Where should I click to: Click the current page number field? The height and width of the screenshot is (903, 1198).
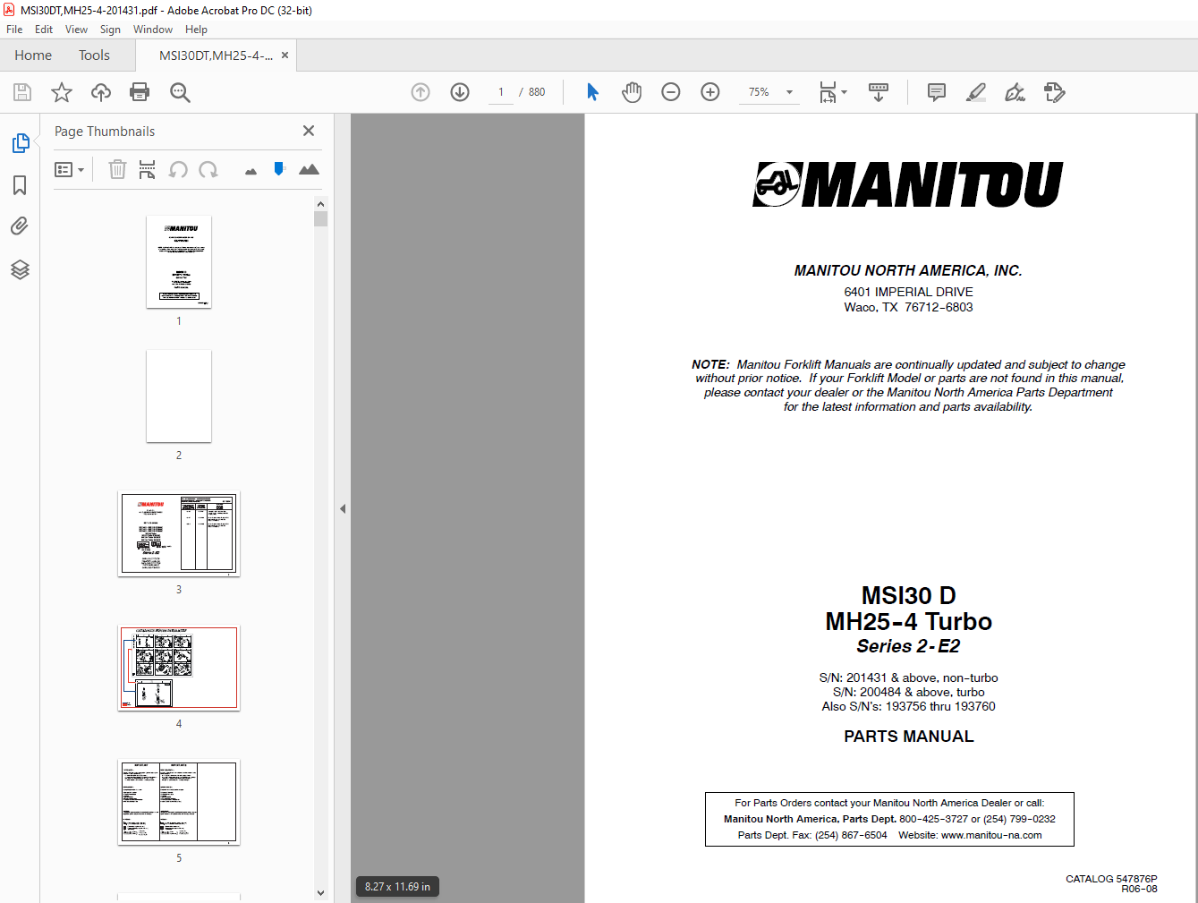pos(501,92)
